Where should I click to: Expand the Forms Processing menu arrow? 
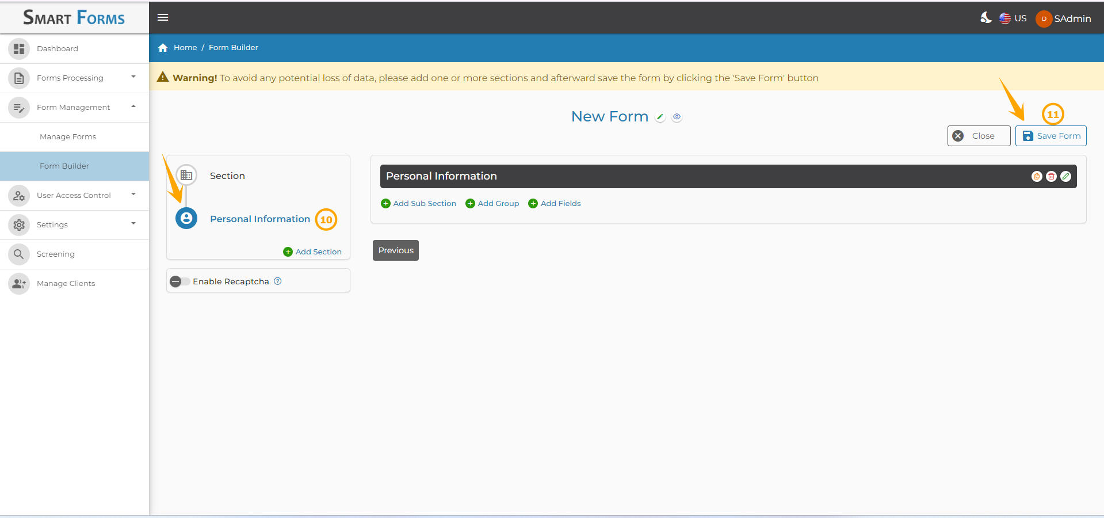pos(133,77)
